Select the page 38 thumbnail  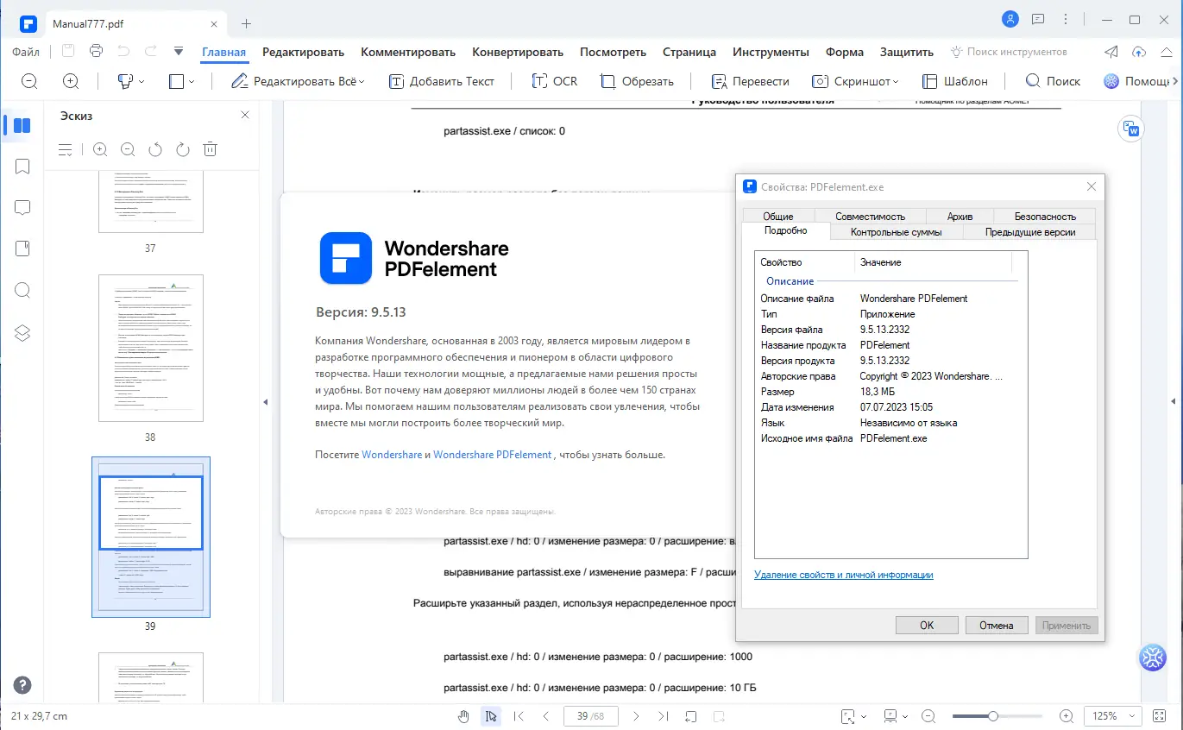151,348
